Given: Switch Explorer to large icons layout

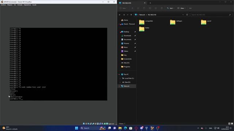Looking at the screenshot, I should tap(232, 124).
